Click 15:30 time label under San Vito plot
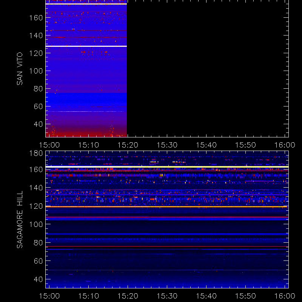 click(x=167, y=145)
